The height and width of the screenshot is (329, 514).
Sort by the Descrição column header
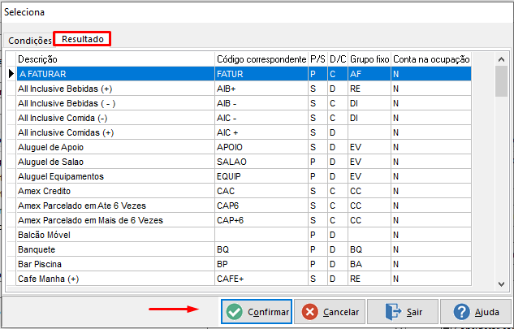pyautogui.click(x=115, y=59)
